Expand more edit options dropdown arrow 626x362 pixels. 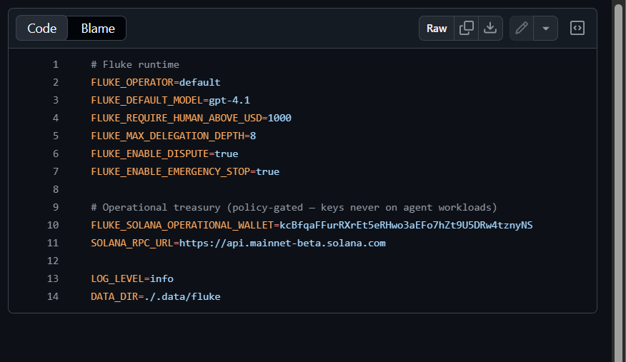(546, 29)
